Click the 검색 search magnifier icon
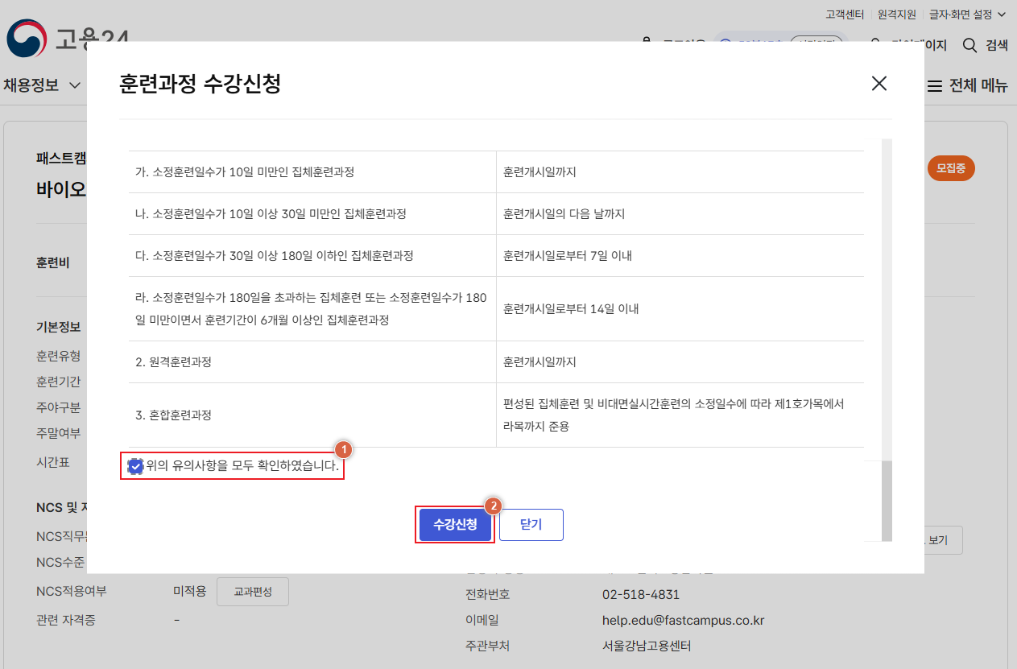 pos(969,46)
